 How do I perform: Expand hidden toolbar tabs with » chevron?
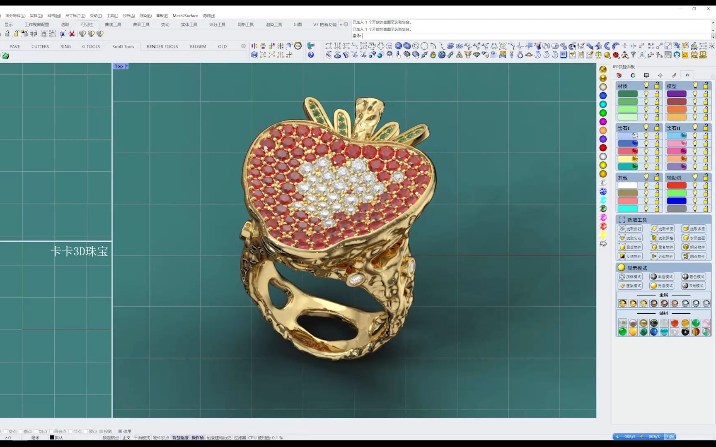point(341,24)
